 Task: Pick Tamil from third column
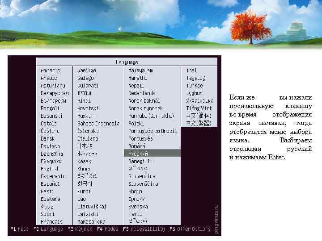[x=135, y=214]
